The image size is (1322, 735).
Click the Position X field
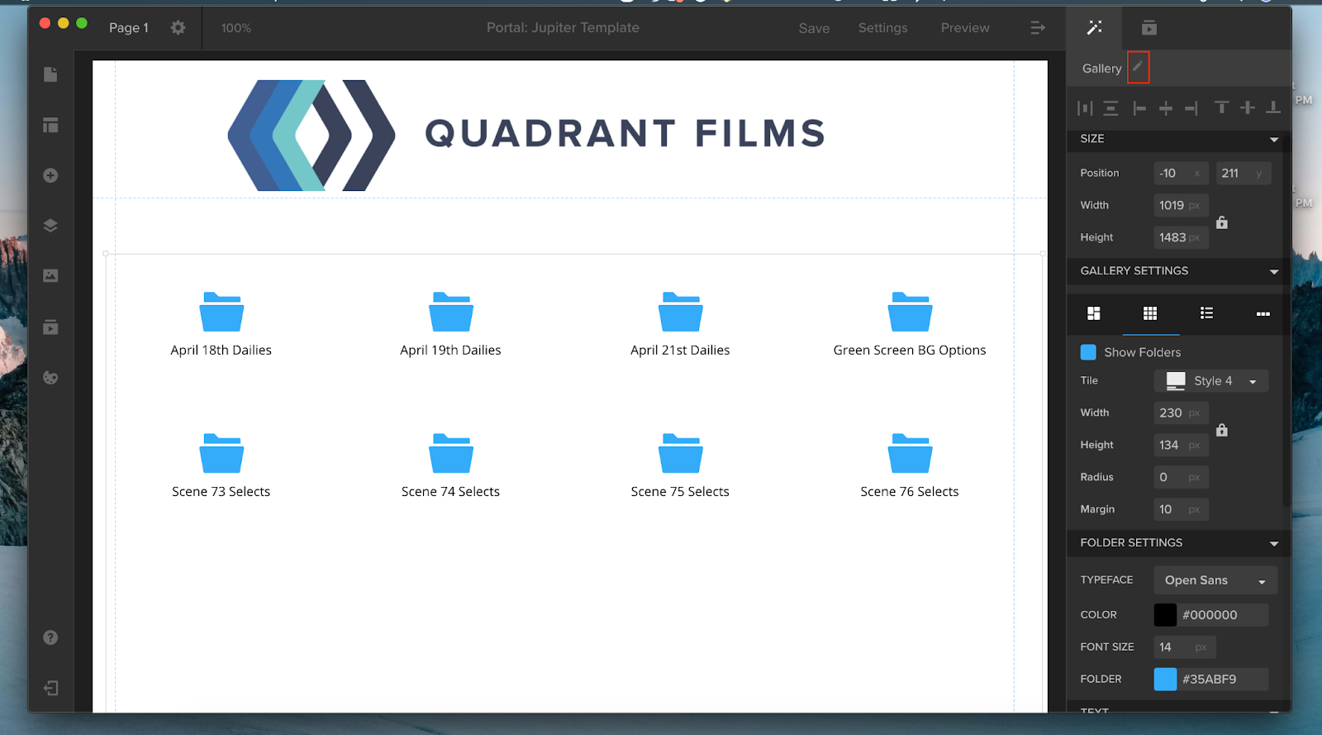1182,173
